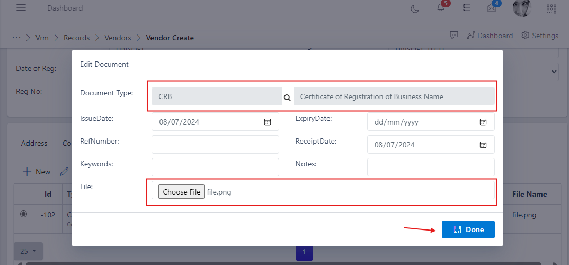This screenshot has height=265, width=569.
Task: Open the user avatar profile
Action: tap(522, 7)
